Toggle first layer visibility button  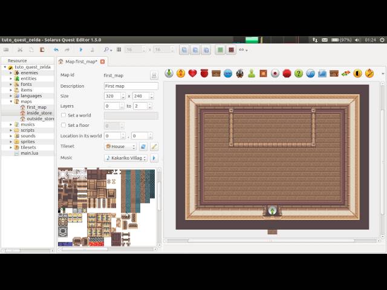[184, 50]
